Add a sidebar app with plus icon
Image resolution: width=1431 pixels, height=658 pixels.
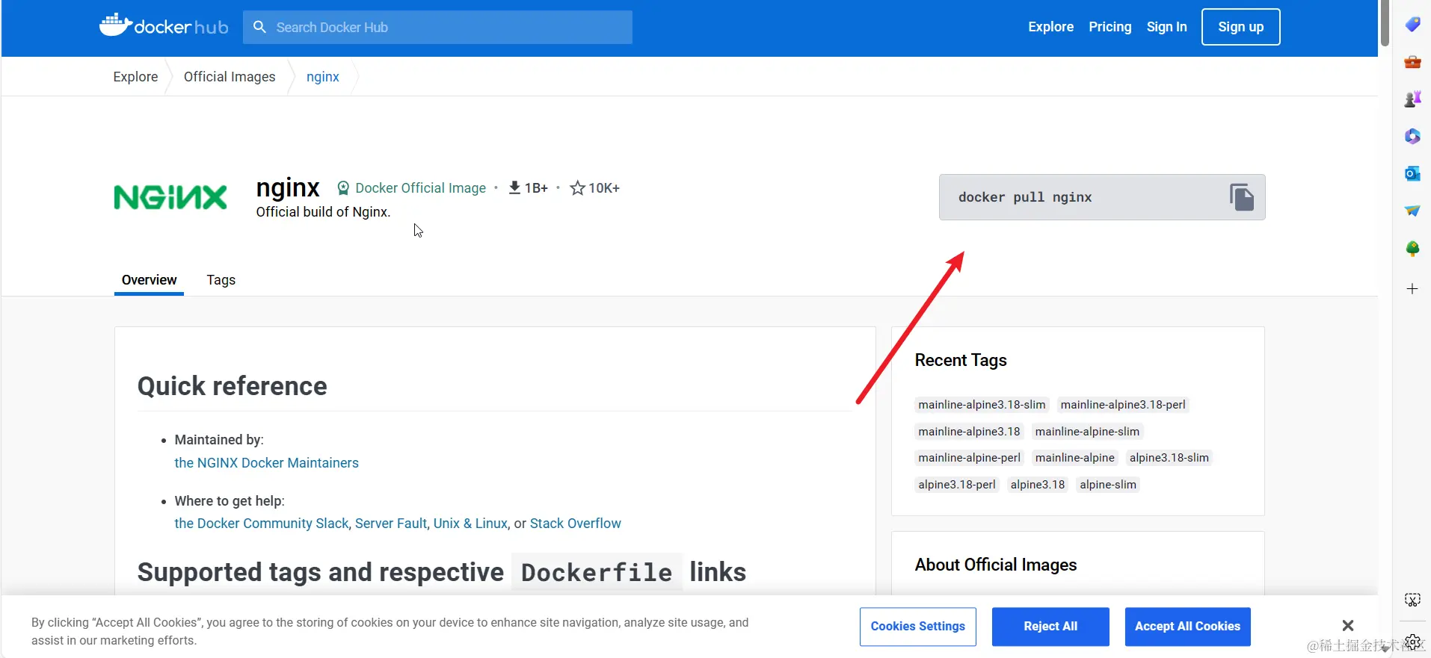pyautogui.click(x=1412, y=289)
